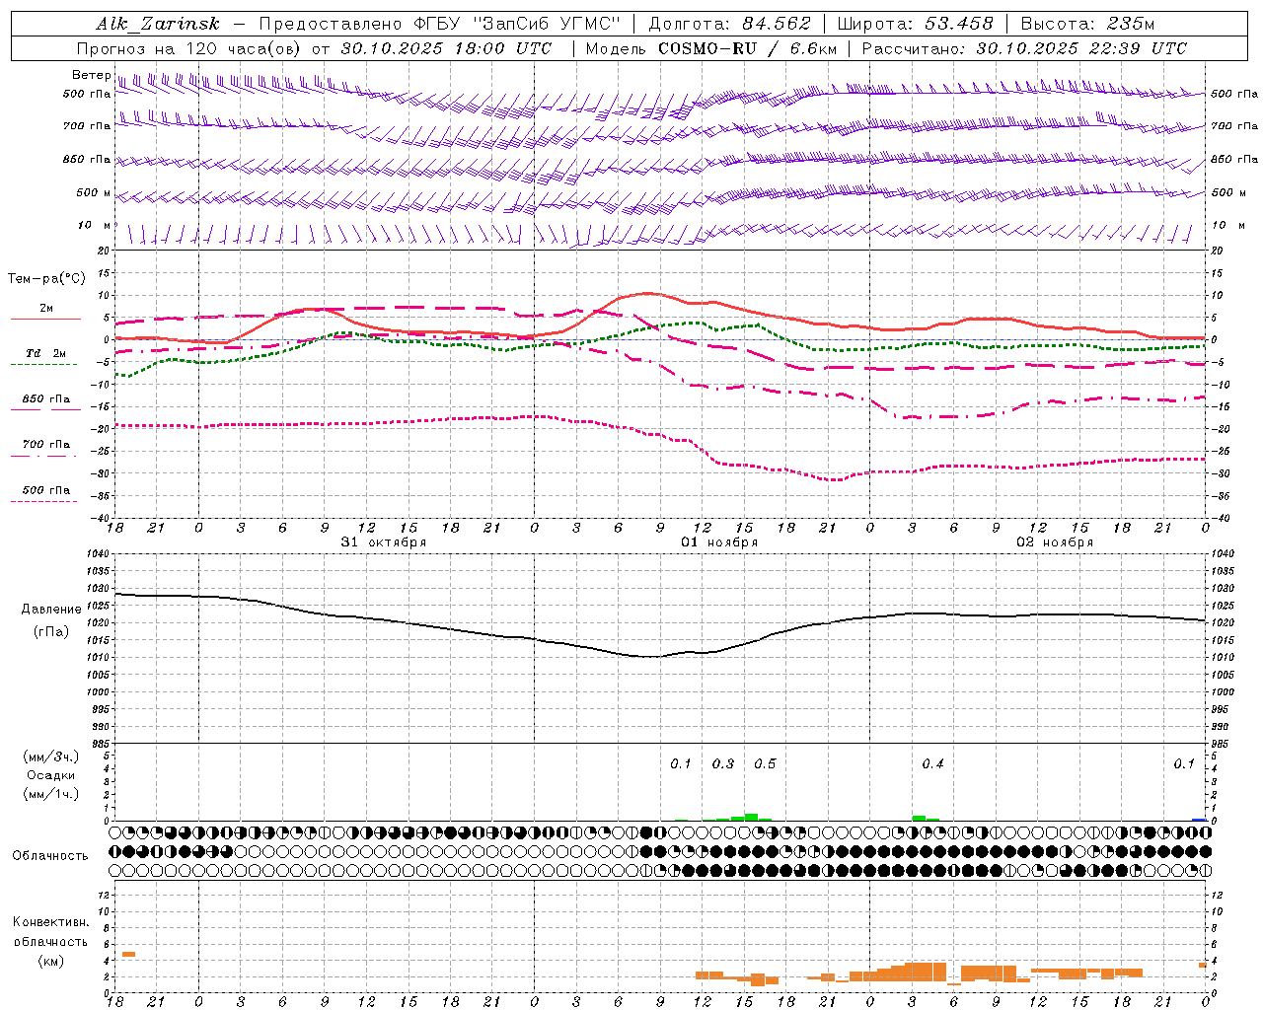Screen dimensions: 1263x1010
Task: Click the (мм/3ч.) unit label
Action: (x=51, y=757)
